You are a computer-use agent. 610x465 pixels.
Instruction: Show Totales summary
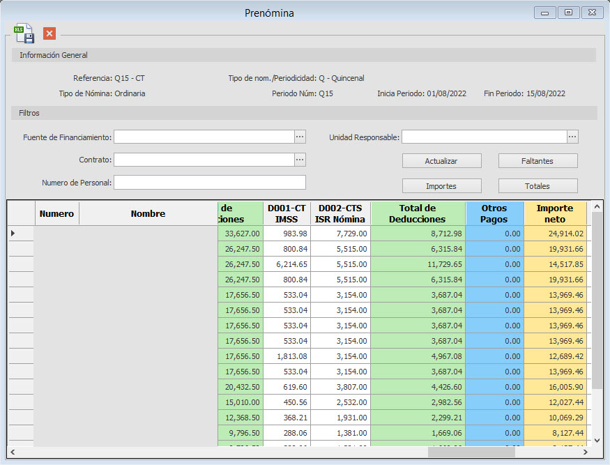pyautogui.click(x=537, y=186)
